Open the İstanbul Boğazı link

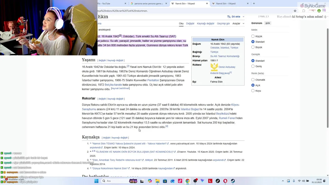point(190,109)
